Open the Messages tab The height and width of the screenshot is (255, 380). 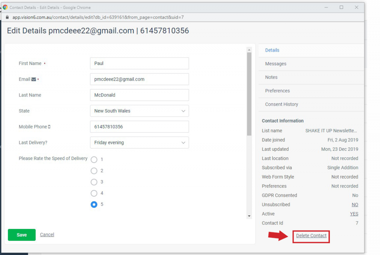pyautogui.click(x=311, y=64)
